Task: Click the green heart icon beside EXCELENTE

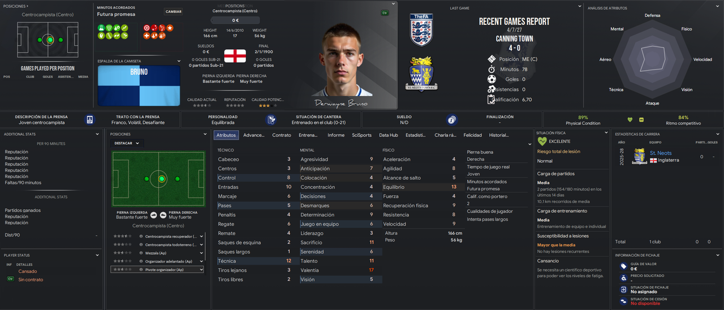Action: click(x=542, y=141)
